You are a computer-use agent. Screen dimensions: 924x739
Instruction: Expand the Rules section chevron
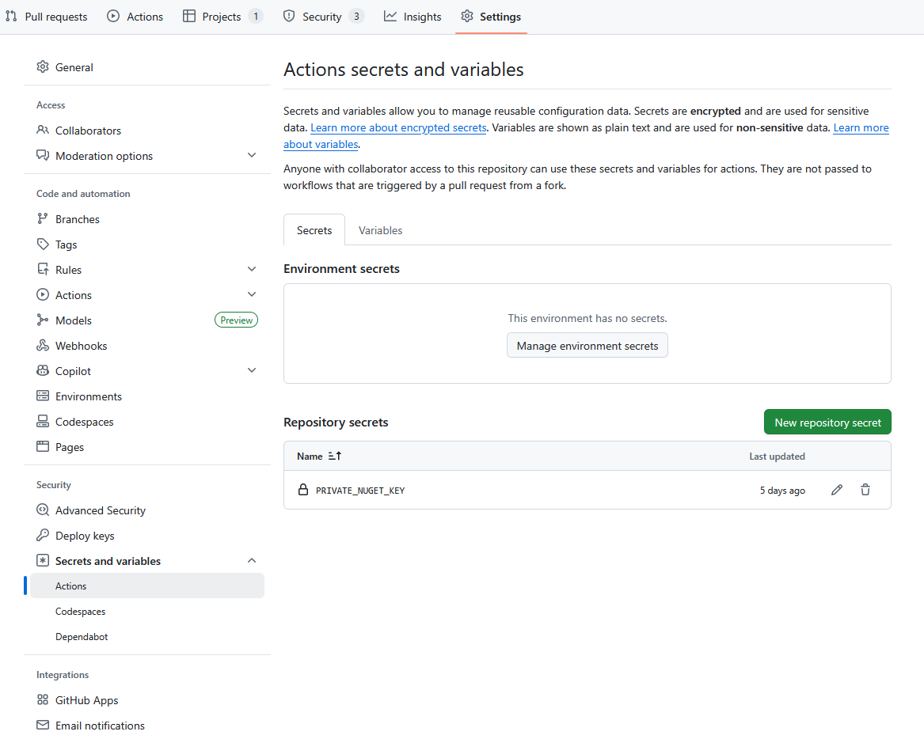pos(252,270)
